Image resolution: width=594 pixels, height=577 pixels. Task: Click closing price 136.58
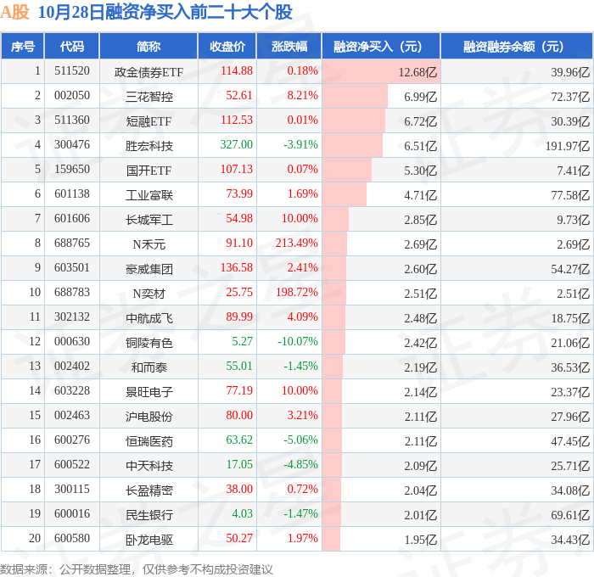[237, 268]
